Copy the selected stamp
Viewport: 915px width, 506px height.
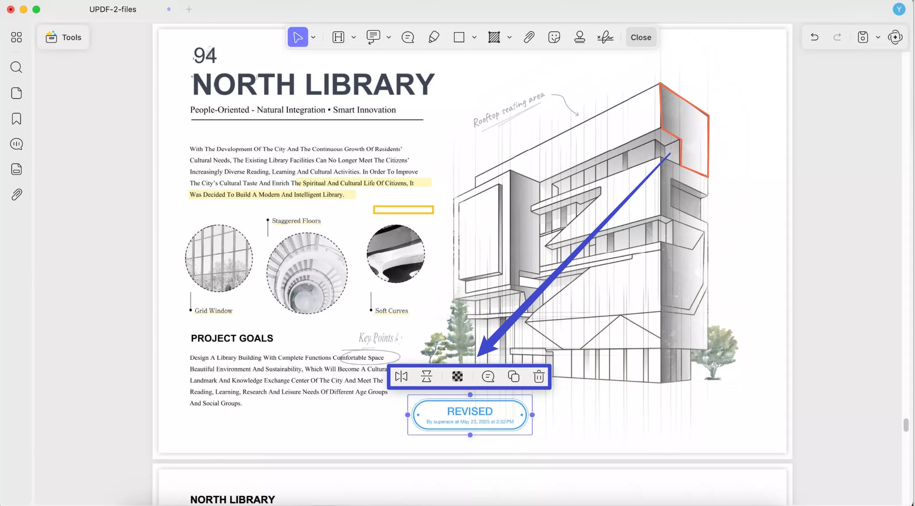(513, 377)
